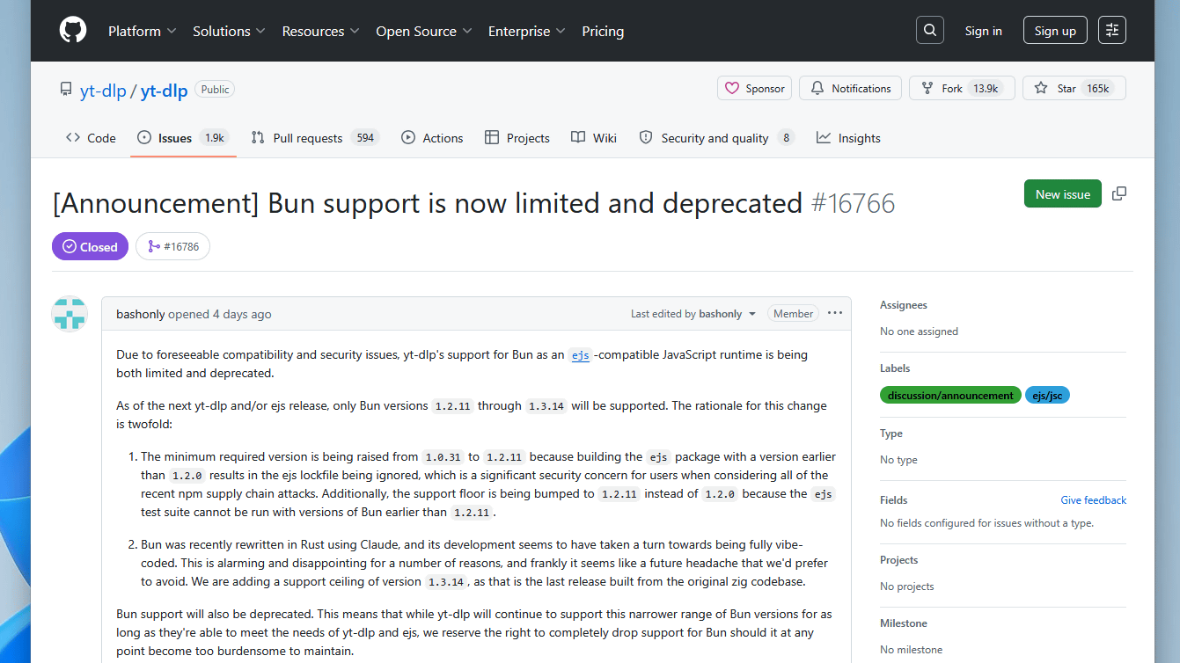The image size is (1180, 663).
Task: Click the Notifications button
Action: click(850, 88)
